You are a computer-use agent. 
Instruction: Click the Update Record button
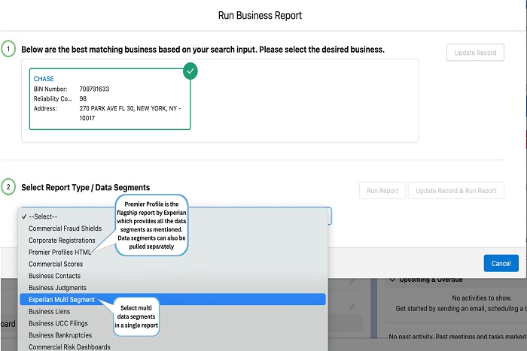[475, 53]
